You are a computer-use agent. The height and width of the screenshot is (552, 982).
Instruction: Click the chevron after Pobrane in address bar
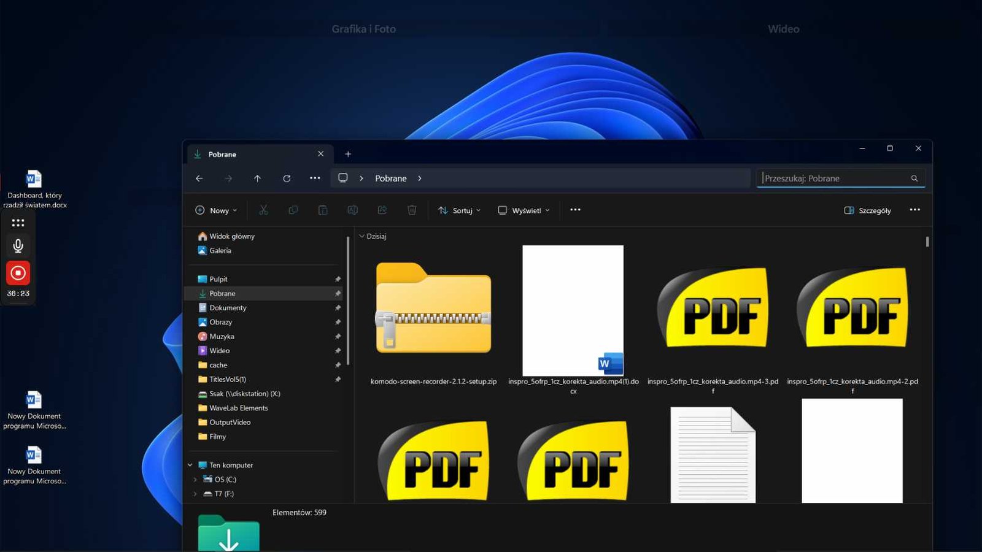coord(420,178)
